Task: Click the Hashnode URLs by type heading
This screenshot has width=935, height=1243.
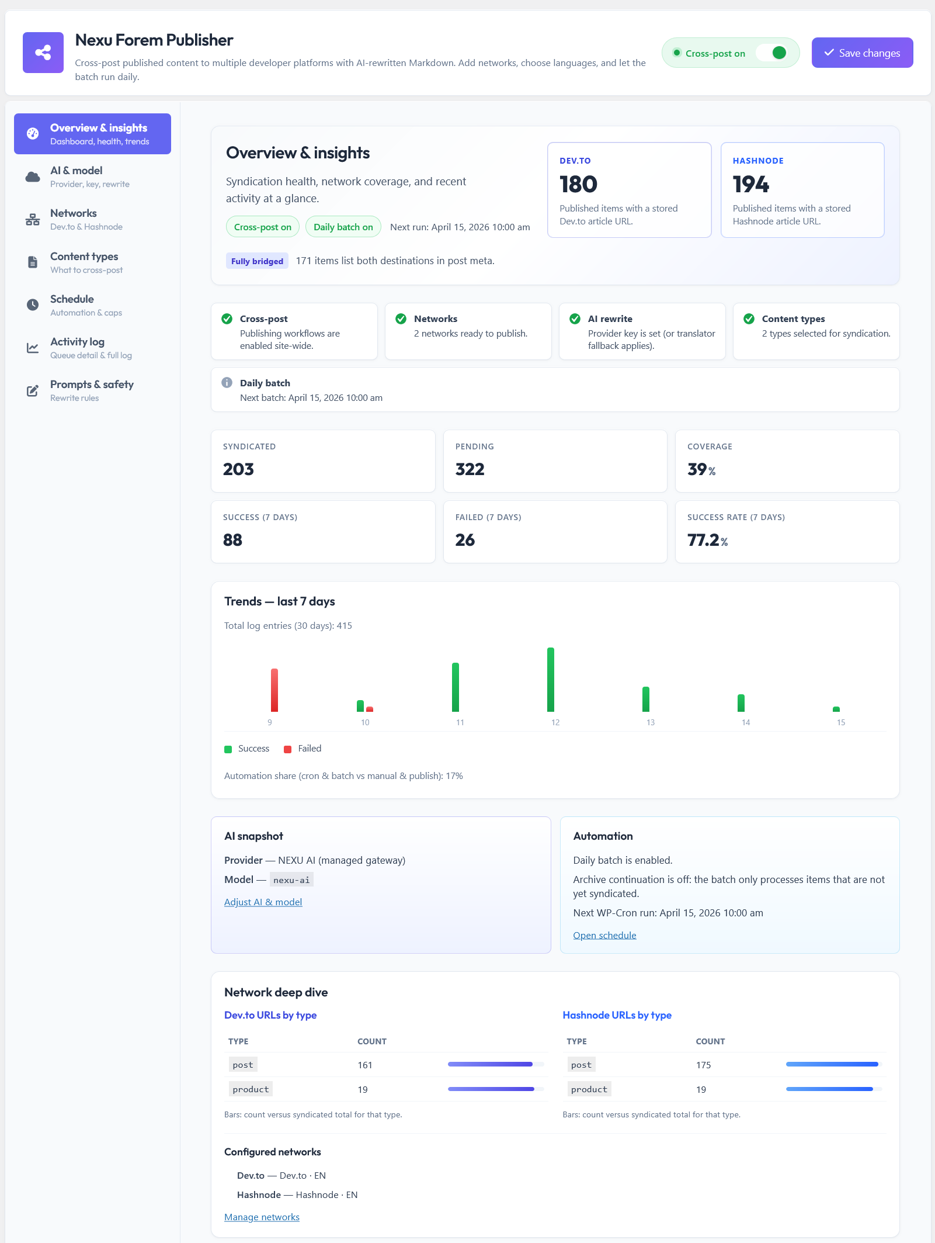Action: 617,1015
